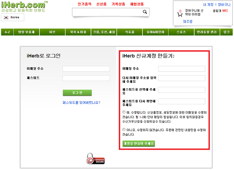The image size is (234, 170).
Task: Focus the login 패스워드 field
Action: [86, 78]
